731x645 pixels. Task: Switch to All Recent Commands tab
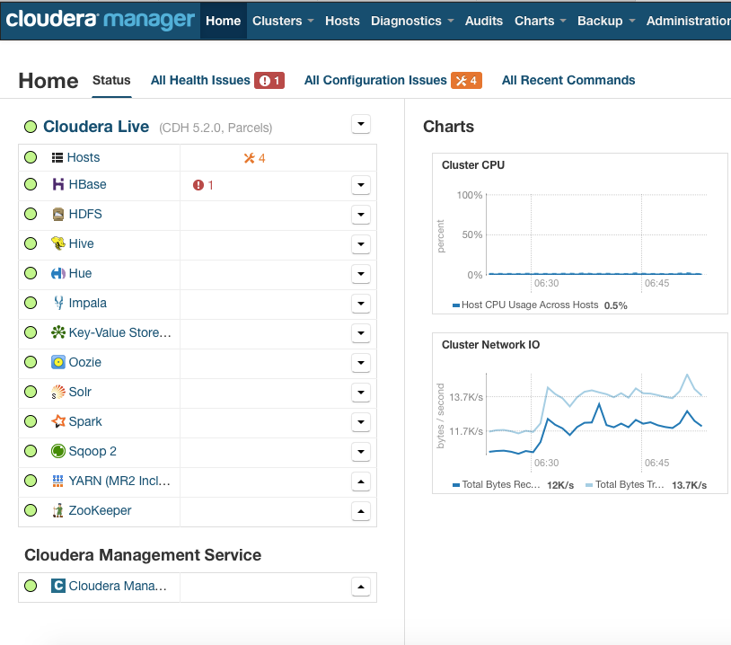568,80
